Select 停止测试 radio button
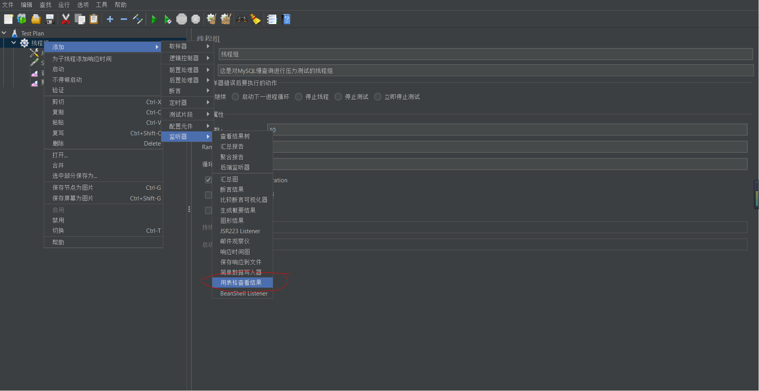This screenshot has height=391, width=759. tap(338, 97)
